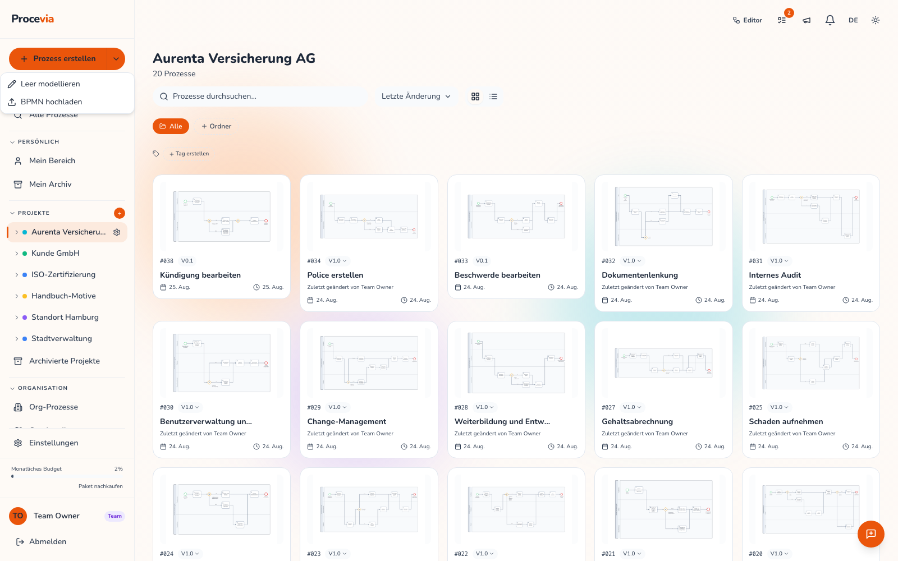The image size is (898, 561).
Task: Collapse the PERSÖNLICH section
Action: pos(35,142)
